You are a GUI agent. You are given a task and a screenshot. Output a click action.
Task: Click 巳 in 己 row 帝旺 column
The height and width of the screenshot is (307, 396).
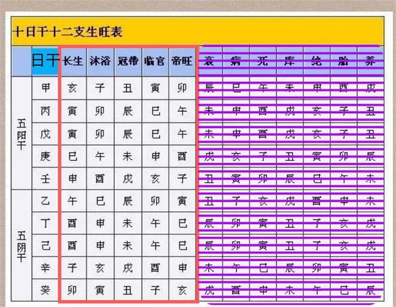pyautogui.click(x=182, y=246)
